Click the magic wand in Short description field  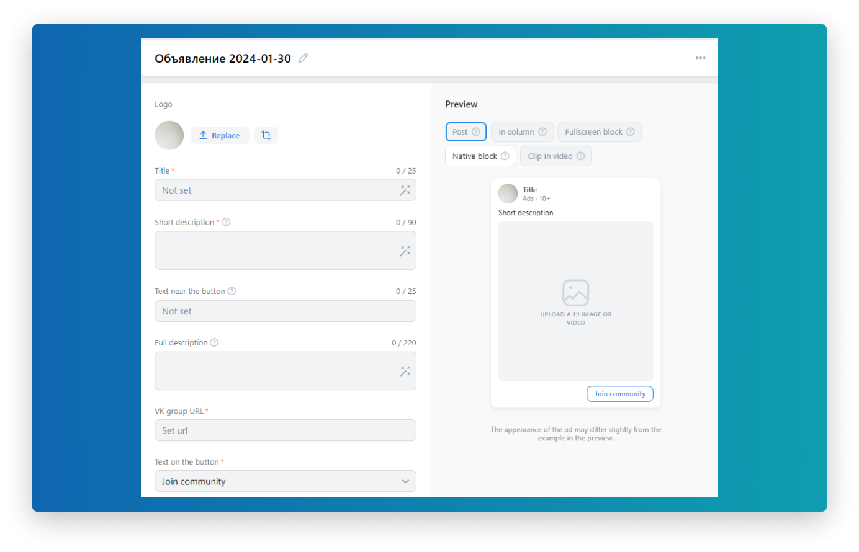click(405, 251)
